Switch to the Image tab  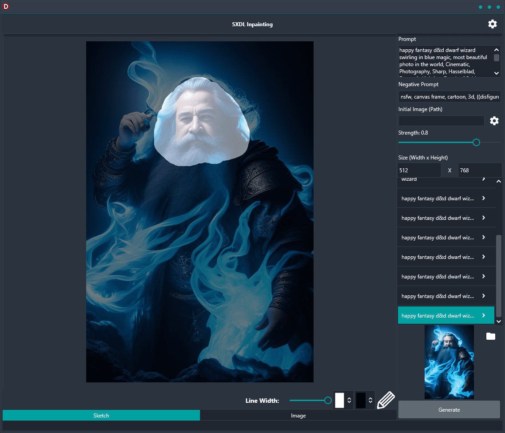(x=298, y=415)
